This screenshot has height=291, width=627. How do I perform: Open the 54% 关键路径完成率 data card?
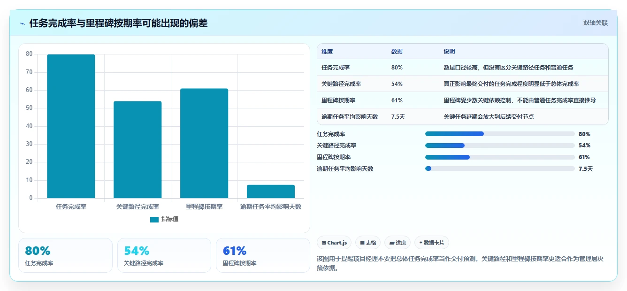(164, 255)
